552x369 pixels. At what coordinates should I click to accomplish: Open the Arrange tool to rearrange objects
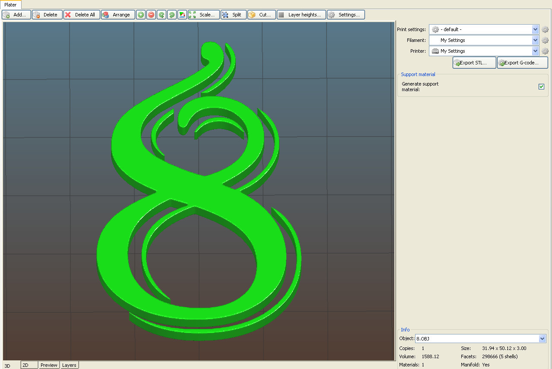[x=117, y=14]
